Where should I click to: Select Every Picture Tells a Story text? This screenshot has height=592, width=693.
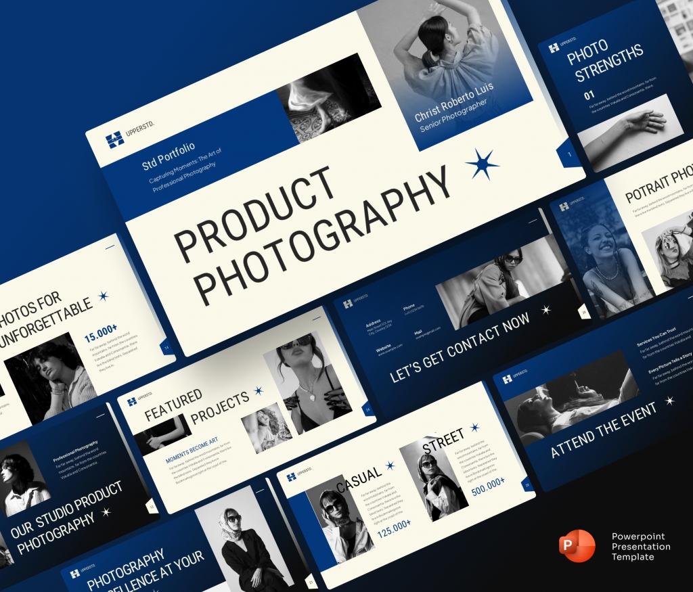[x=670, y=363]
